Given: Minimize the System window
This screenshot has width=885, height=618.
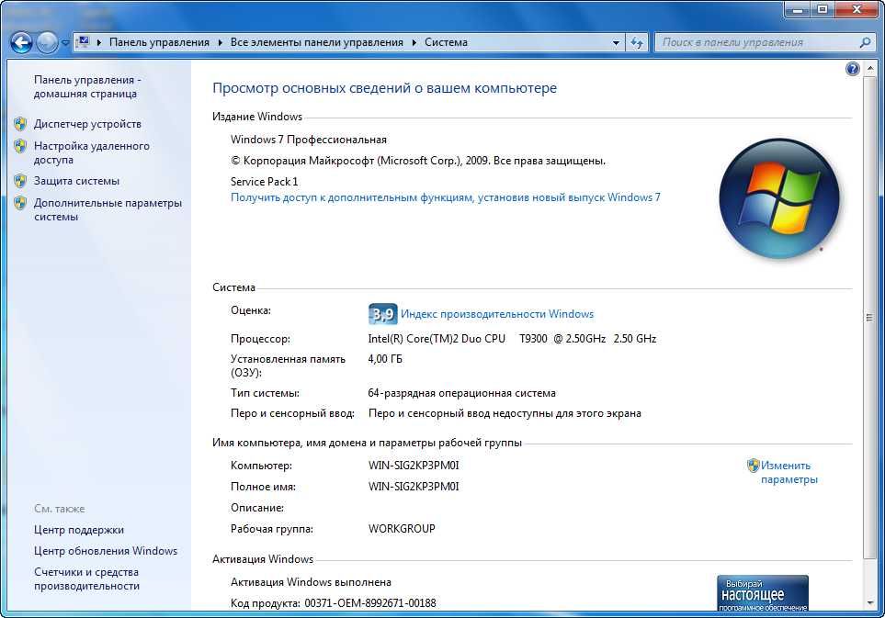Looking at the screenshot, I should pyautogui.click(x=798, y=9).
